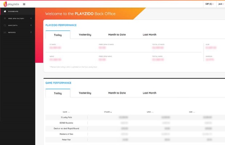Click the 3 Lucky Pots row
This screenshot has height=145, width=225.
135,117
